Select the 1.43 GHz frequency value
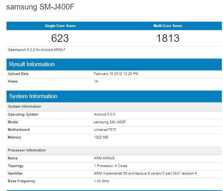 [x=101, y=181]
